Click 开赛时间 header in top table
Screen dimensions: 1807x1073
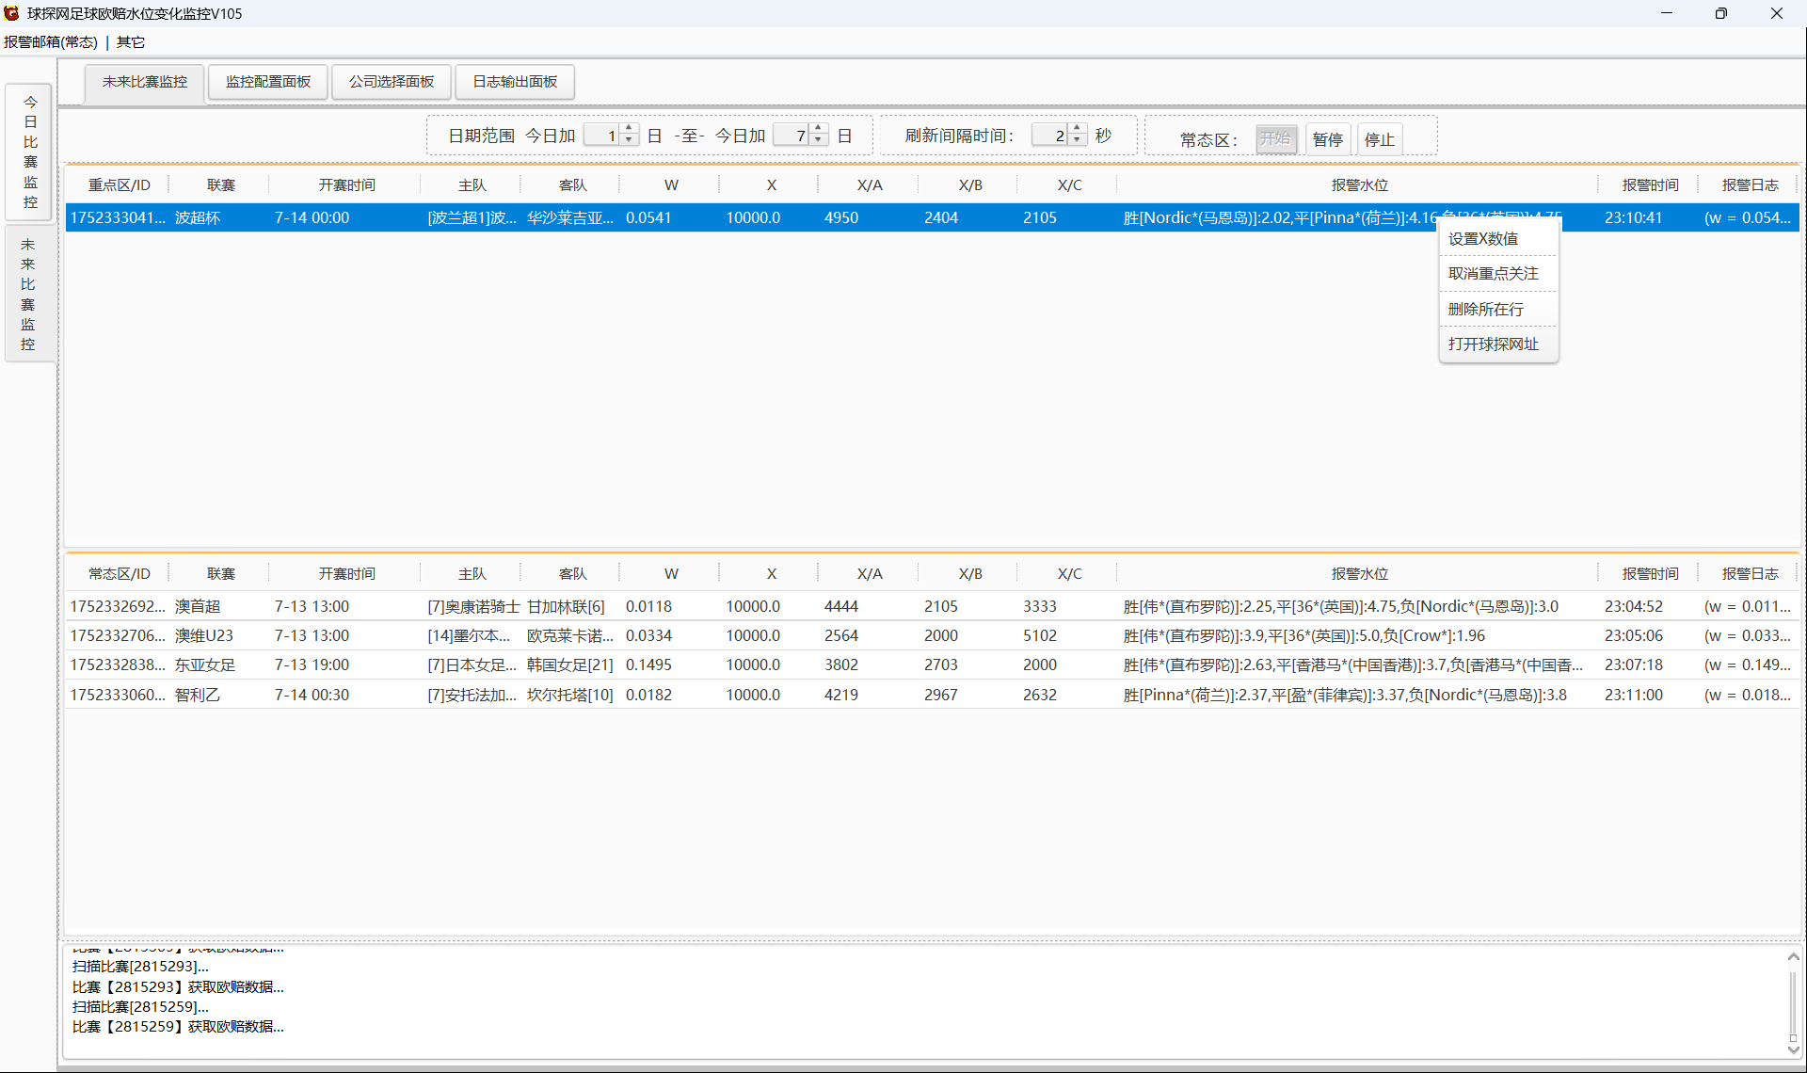pyautogui.click(x=346, y=185)
